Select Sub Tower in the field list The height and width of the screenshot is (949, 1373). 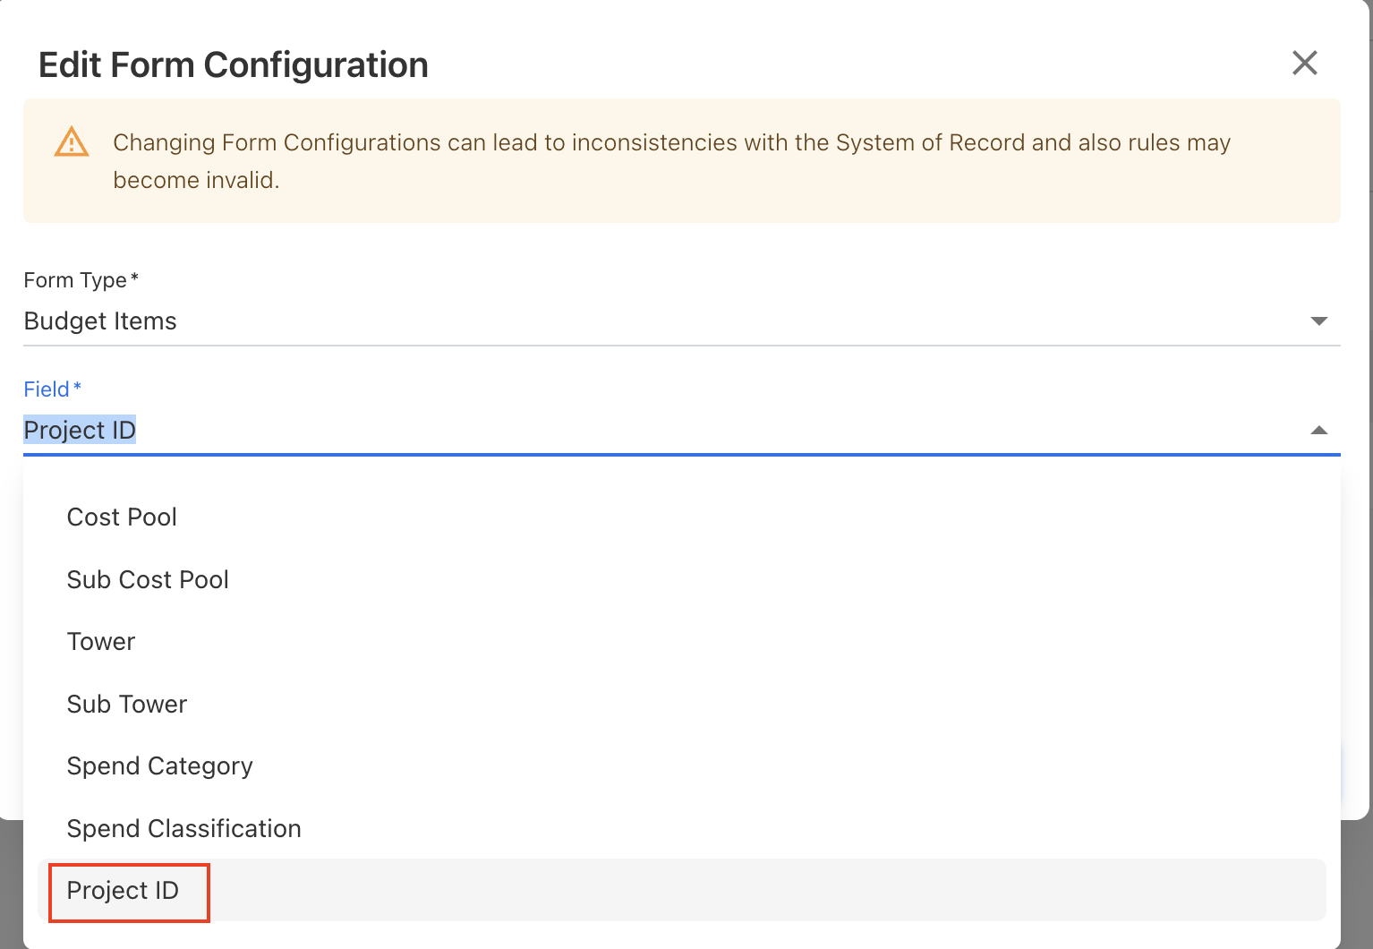coord(126,704)
